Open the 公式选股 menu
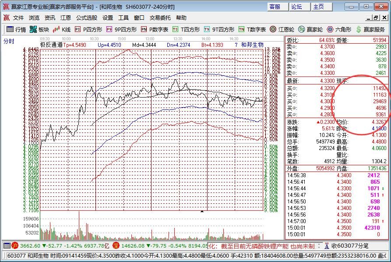This screenshot has width=391, height=262. pos(87,17)
